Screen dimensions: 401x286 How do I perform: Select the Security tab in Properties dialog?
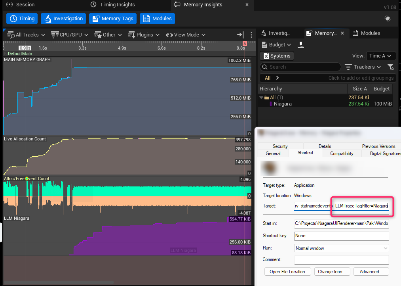pos(280,146)
